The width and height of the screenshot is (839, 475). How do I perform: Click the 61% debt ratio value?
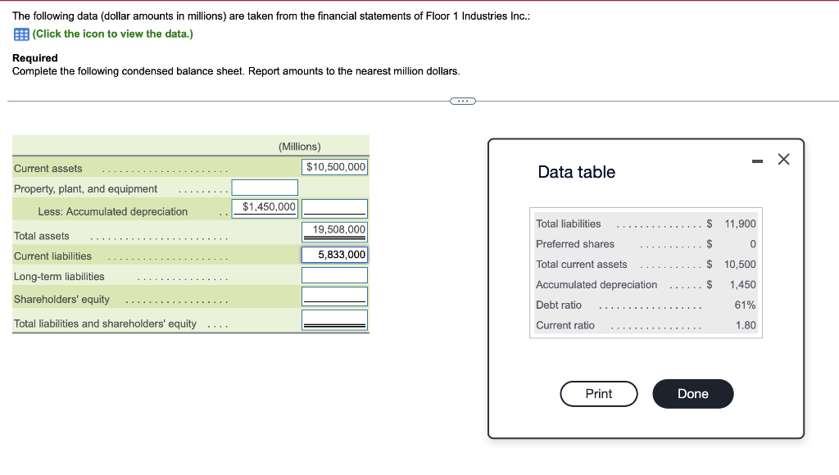pyautogui.click(x=745, y=305)
